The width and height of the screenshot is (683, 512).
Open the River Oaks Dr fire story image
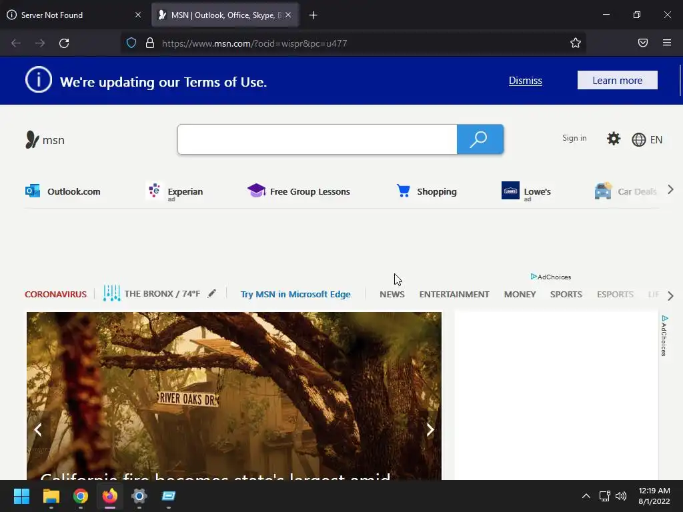[x=234, y=396]
